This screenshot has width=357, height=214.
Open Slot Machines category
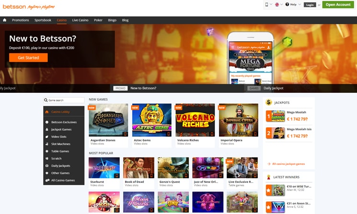64,144
